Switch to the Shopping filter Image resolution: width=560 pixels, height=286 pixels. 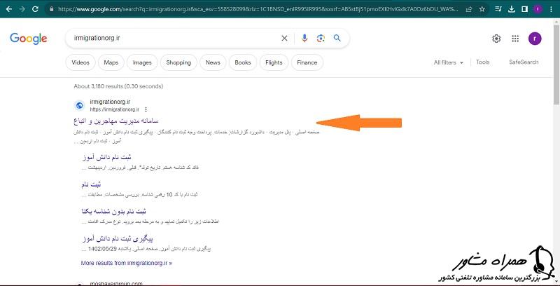178,62
